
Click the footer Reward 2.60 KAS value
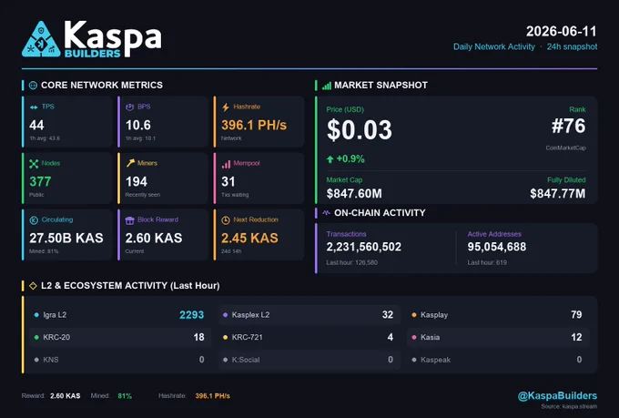(x=66, y=396)
